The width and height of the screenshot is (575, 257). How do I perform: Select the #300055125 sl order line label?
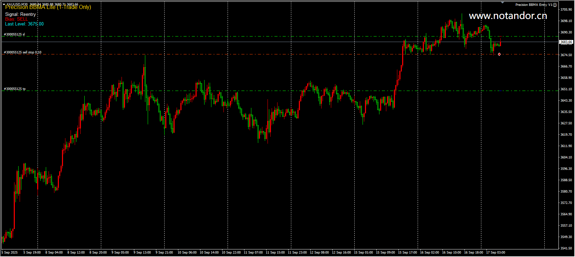[14, 34]
